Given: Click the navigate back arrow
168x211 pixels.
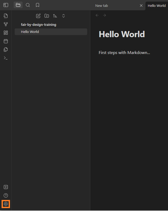Looking at the screenshot, I should [x=97, y=15].
